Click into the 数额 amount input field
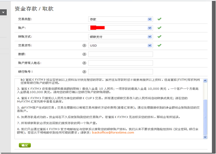 [120, 54]
